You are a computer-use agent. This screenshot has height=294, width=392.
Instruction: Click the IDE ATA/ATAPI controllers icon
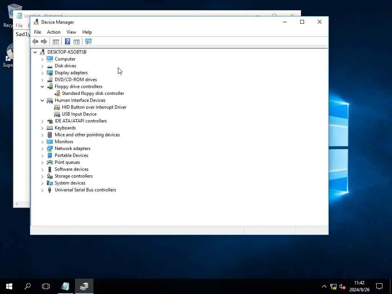click(x=50, y=121)
